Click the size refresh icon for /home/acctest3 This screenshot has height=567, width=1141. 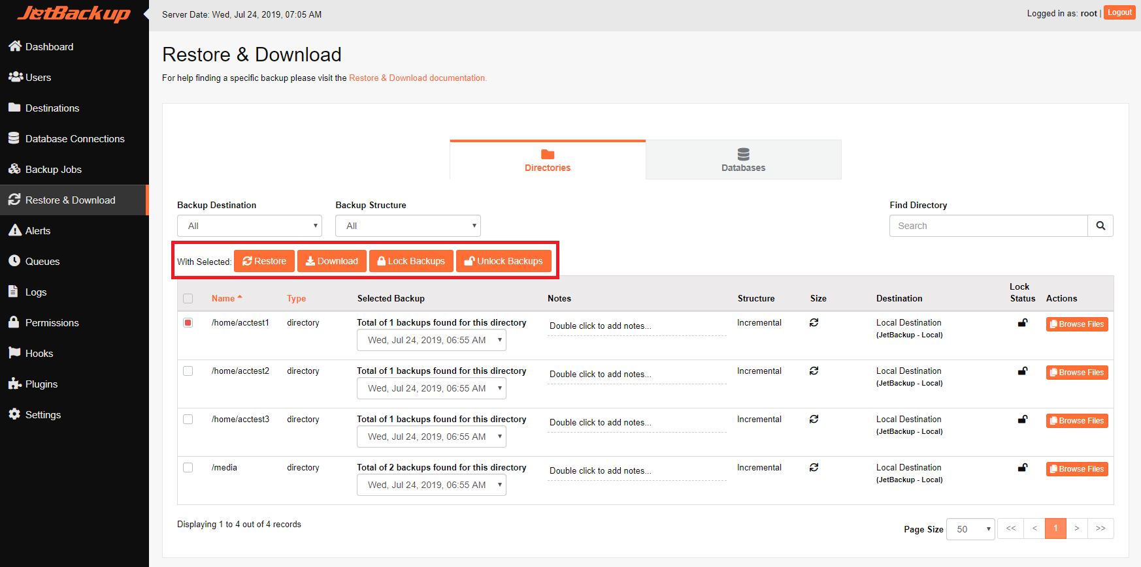pos(814,419)
